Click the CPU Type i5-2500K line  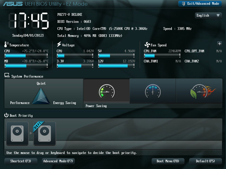pyautogui.click(x=102, y=29)
